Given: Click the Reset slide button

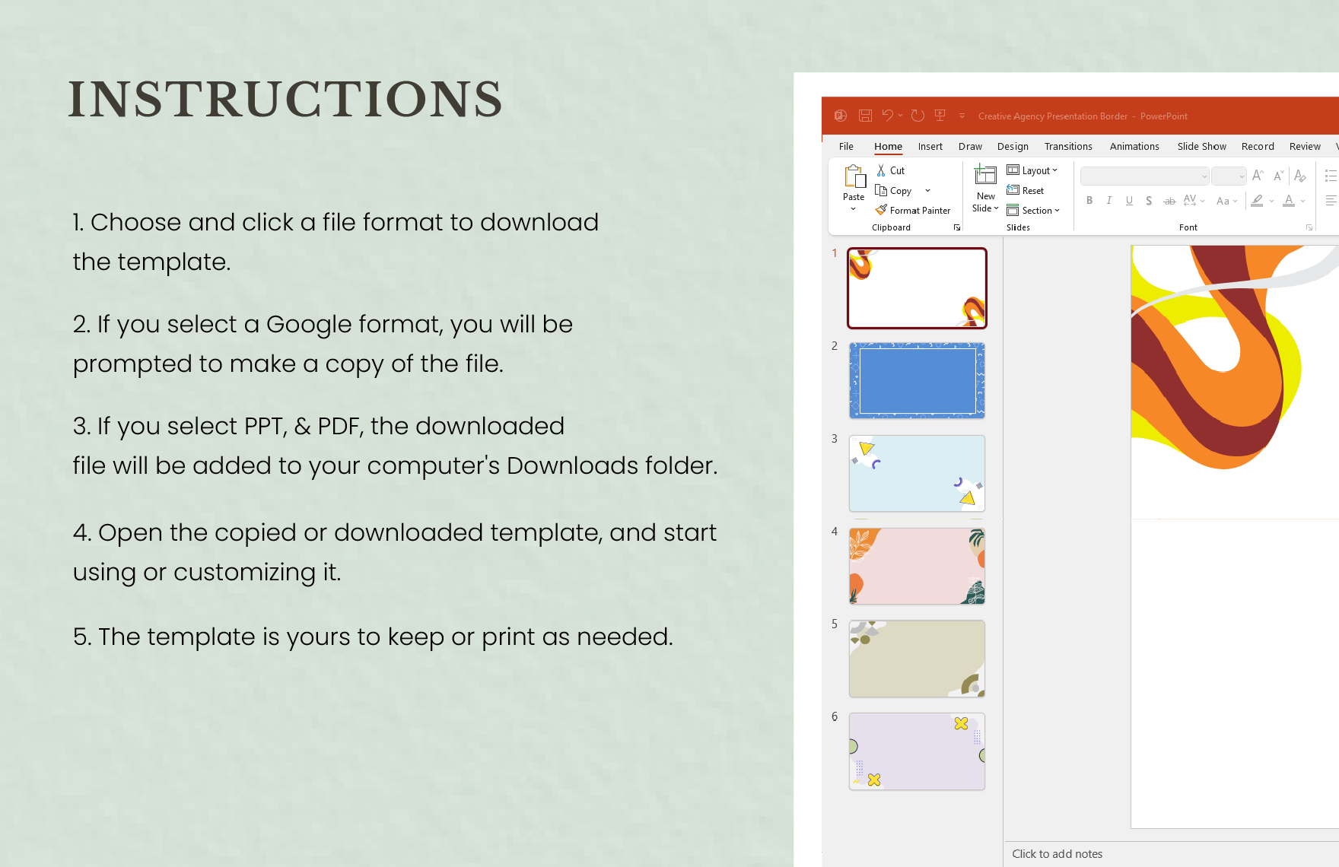Looking at the screenshot, I should point(1026,191).
